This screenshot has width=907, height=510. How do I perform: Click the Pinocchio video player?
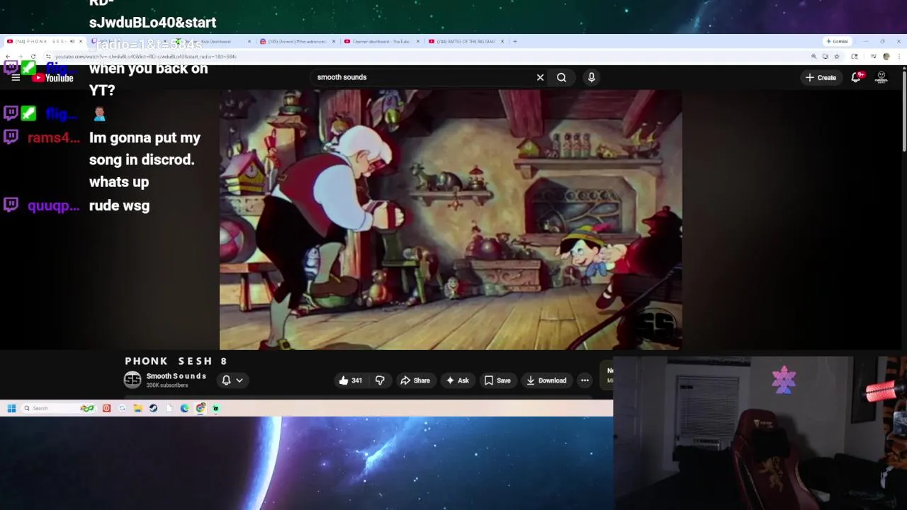[x=451, y=220]
